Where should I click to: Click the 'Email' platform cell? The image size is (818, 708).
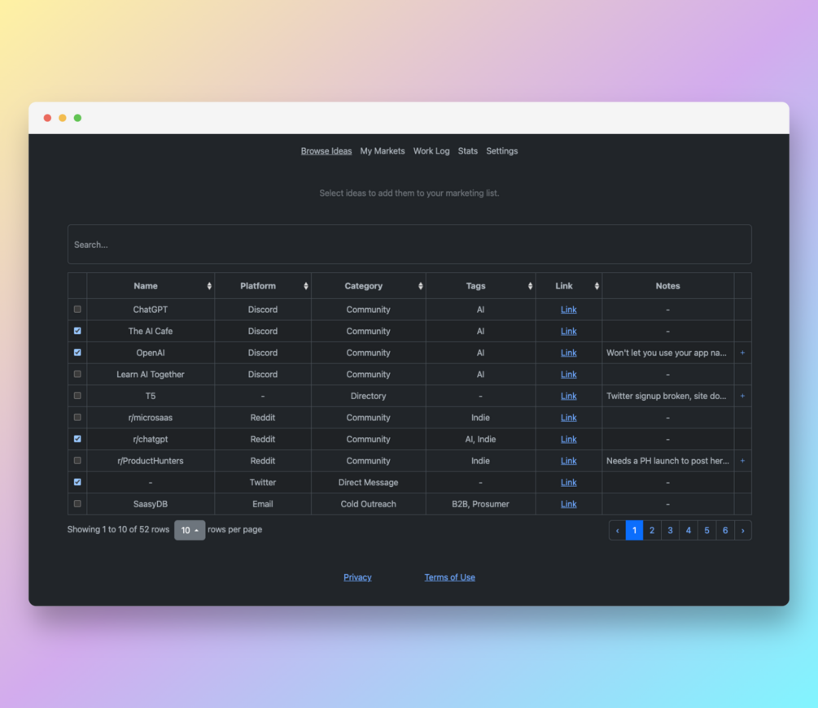pyautogui.click(x=263, y=504)
